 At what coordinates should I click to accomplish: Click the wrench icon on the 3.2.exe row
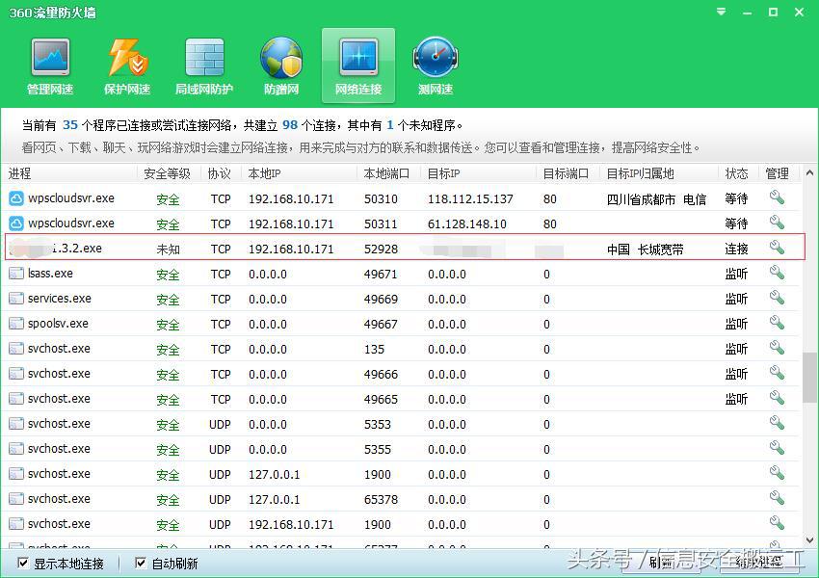point(778,248)
